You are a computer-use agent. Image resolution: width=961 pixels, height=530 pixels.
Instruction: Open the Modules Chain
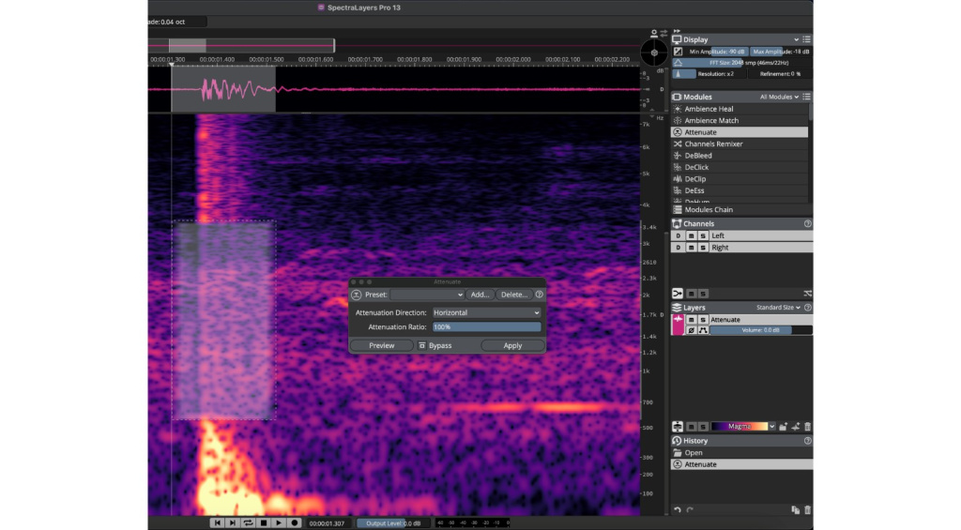coord(741,209)
